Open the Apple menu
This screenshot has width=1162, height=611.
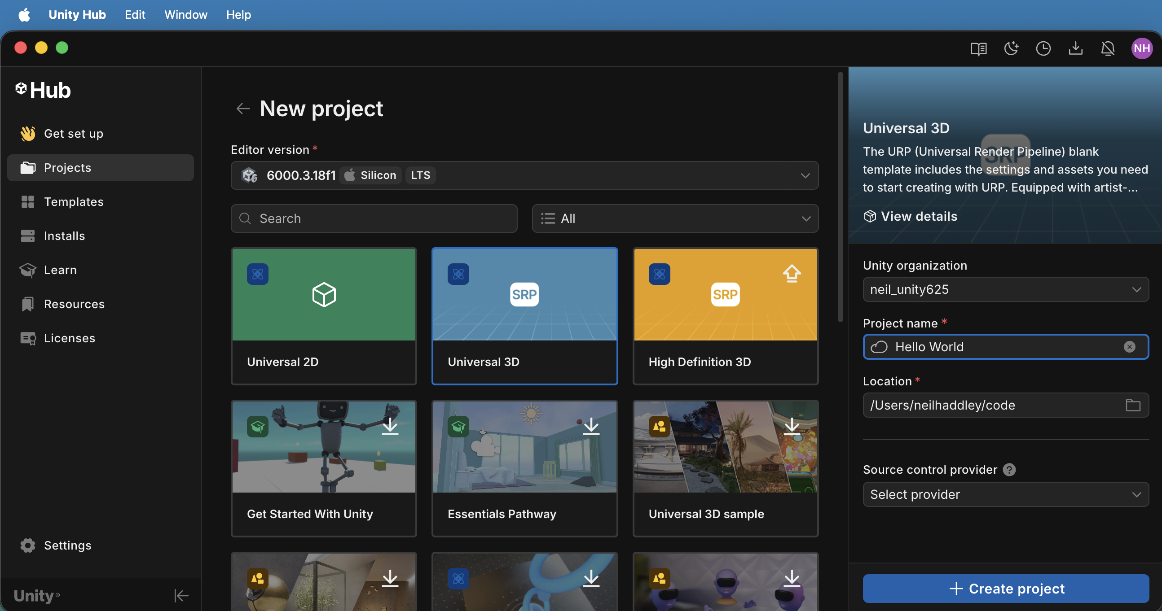24,14
